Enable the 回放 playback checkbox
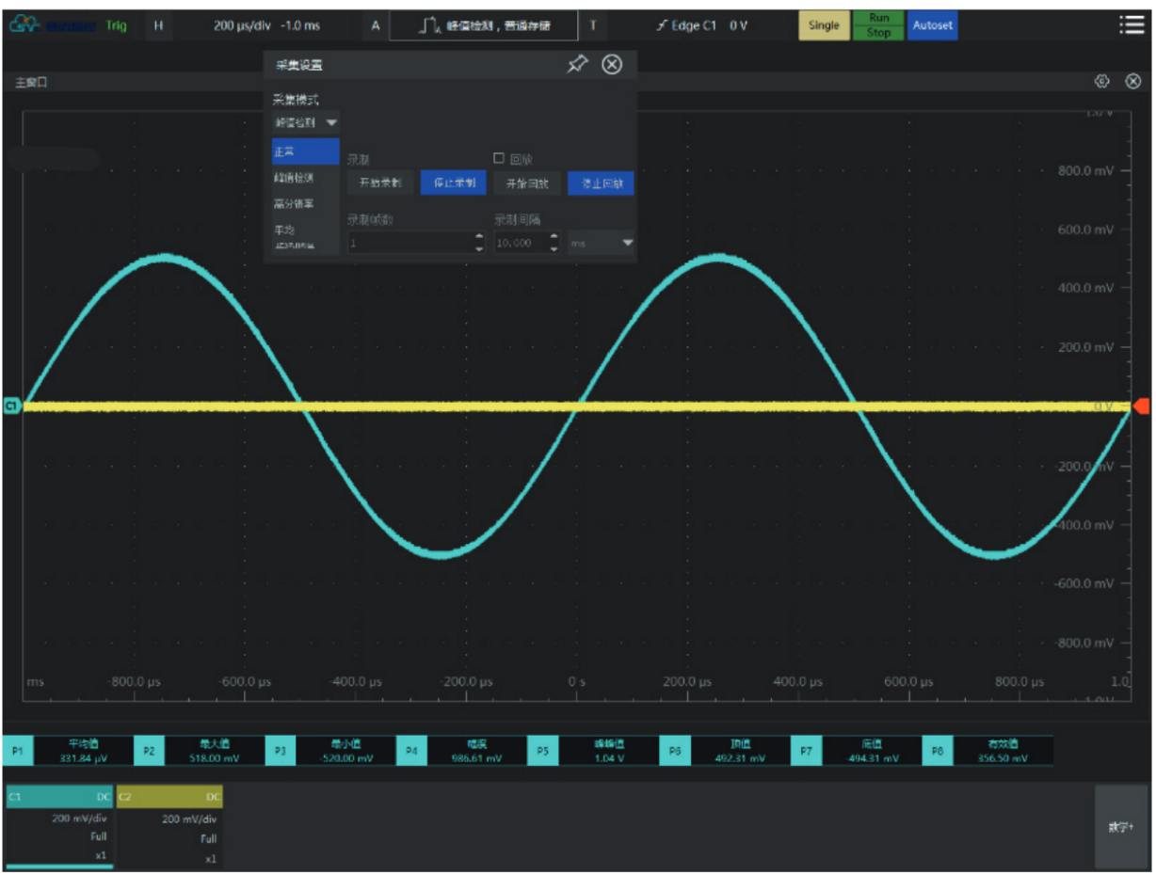1156x875 pixels. tap(500, 159)
